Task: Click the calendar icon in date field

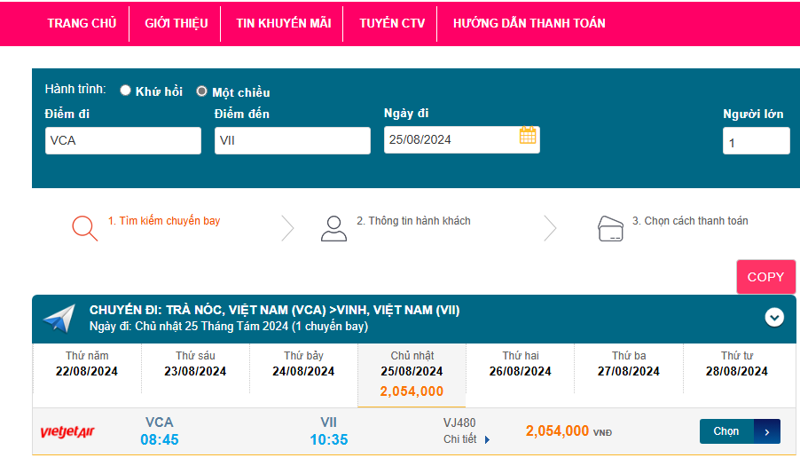Action: click(x=528, y=136)
